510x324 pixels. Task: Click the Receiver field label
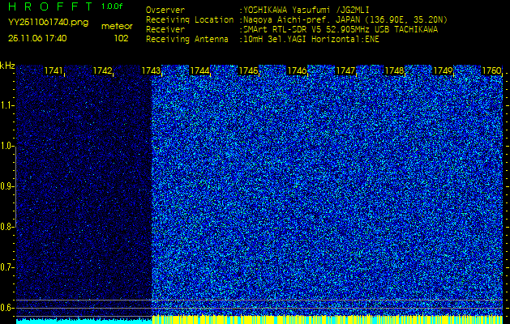165,30
